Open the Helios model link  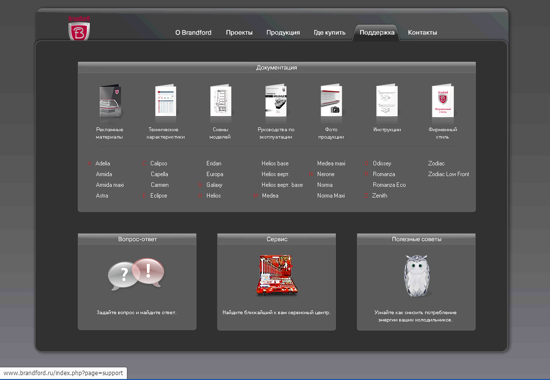coord(214,196)
